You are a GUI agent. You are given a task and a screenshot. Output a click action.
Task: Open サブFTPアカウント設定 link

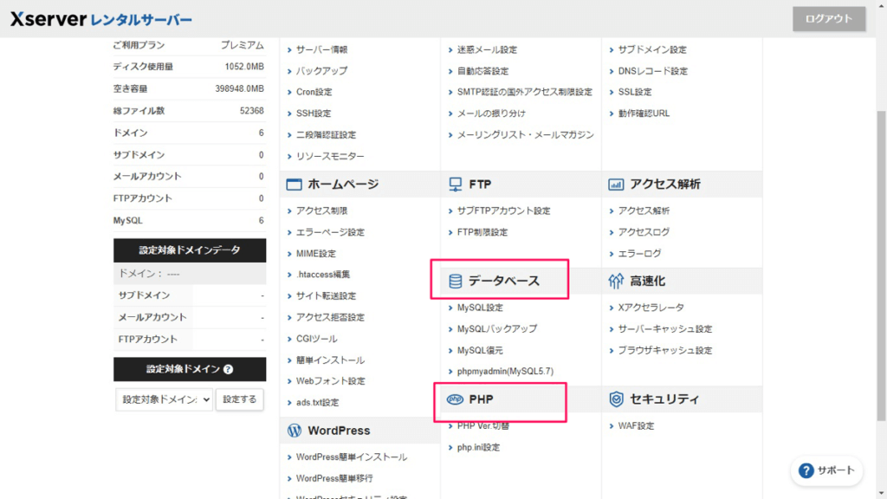coord(504,211)
